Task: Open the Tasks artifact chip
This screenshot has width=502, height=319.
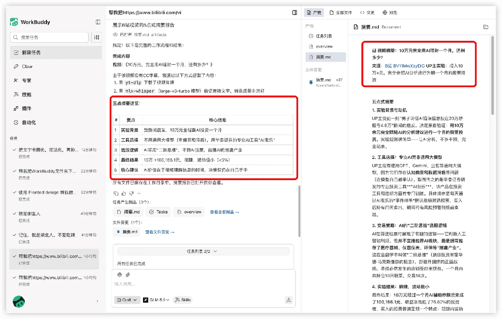Action: point(158,212)
